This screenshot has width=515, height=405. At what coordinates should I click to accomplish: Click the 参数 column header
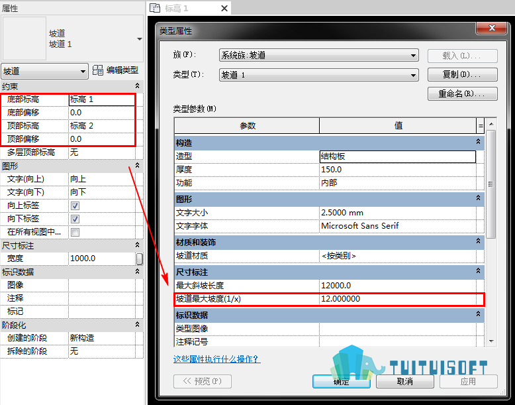point(247,126)
